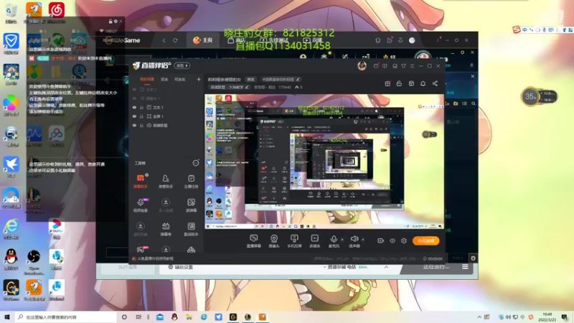Viewport: 574px width, 323px height.
Task: Start 视频连麦 from the toolbox
Action: tap(140, 205)
